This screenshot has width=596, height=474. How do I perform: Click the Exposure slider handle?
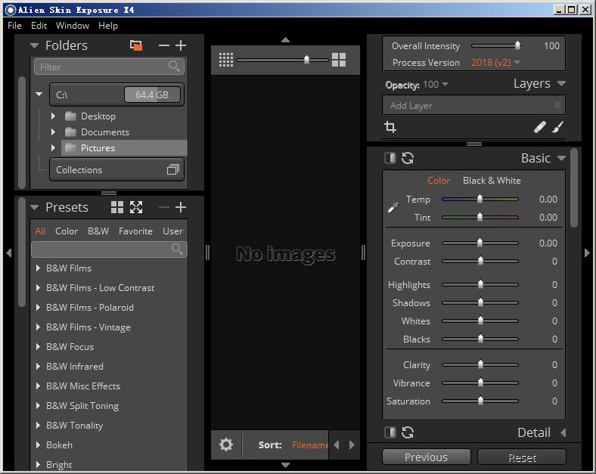point(480,243)
